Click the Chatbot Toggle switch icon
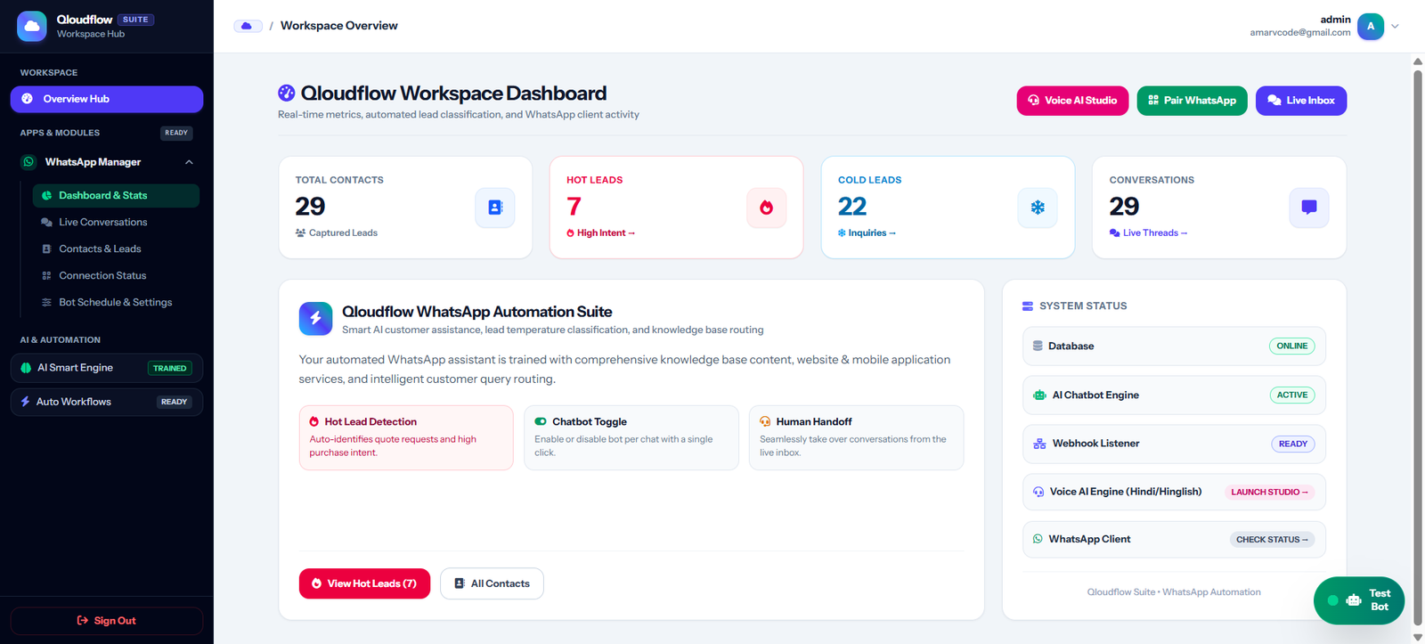 coord(541,422)
